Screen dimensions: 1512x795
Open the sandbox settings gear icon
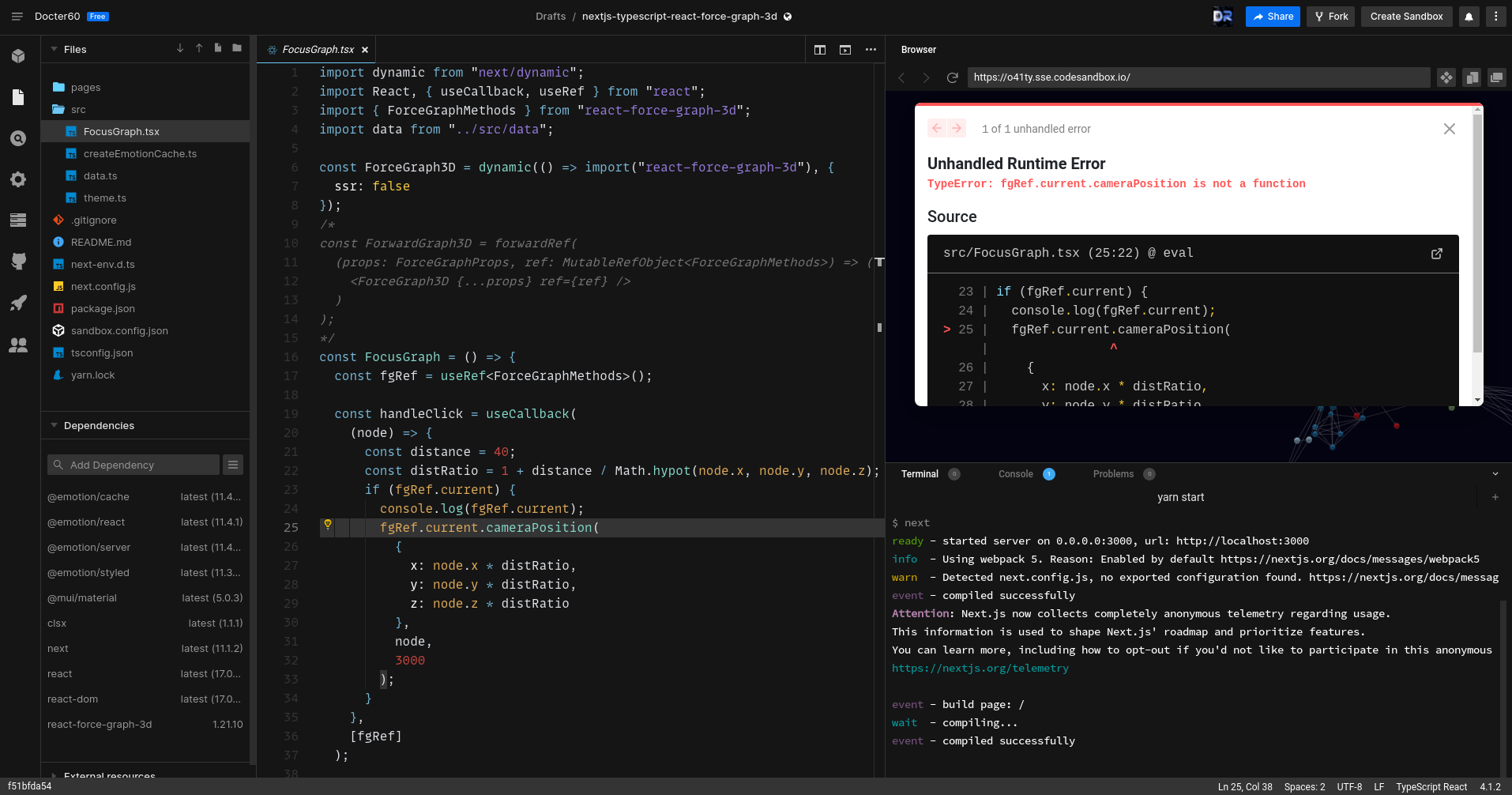tap(18, 179)
